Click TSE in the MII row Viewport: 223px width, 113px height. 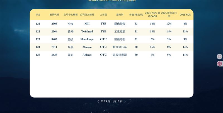[x=103, y=24]
